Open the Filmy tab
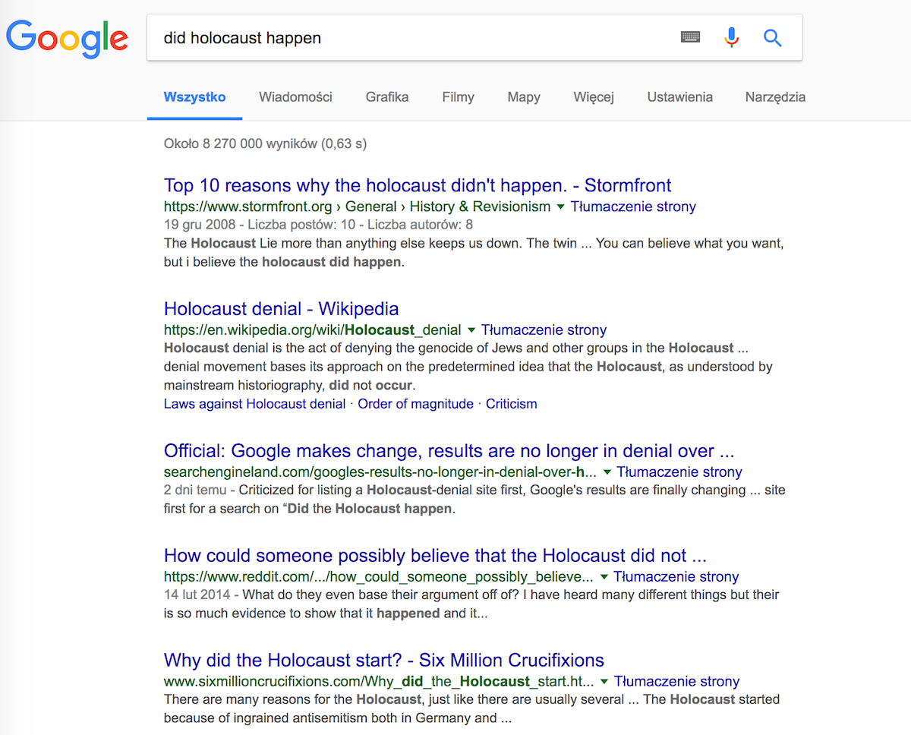Screen dimensions: 911x735 [x=459, y=96]
